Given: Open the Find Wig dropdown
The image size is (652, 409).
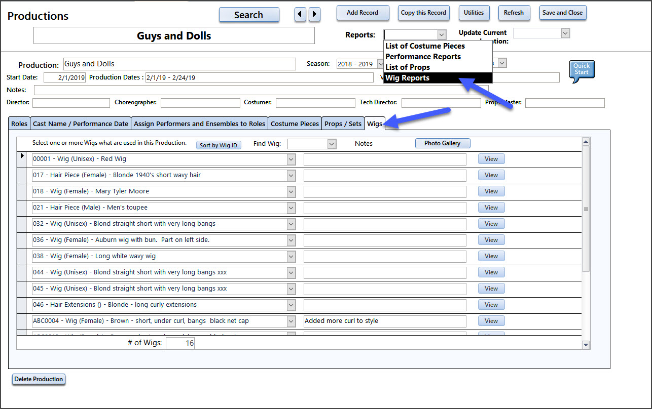Looking at the screenshot, I should (x=332, y=144).
